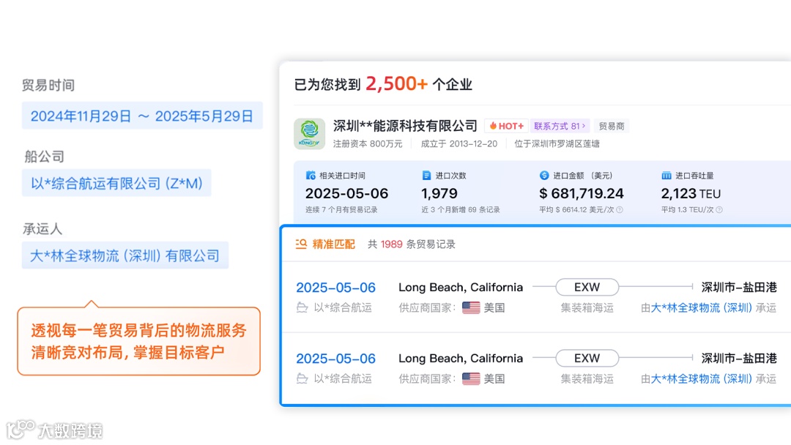Click the US flag in second trade record
The height and width of the screenshot is (445, 791).
pyautogui.click(x=471, y=379)
